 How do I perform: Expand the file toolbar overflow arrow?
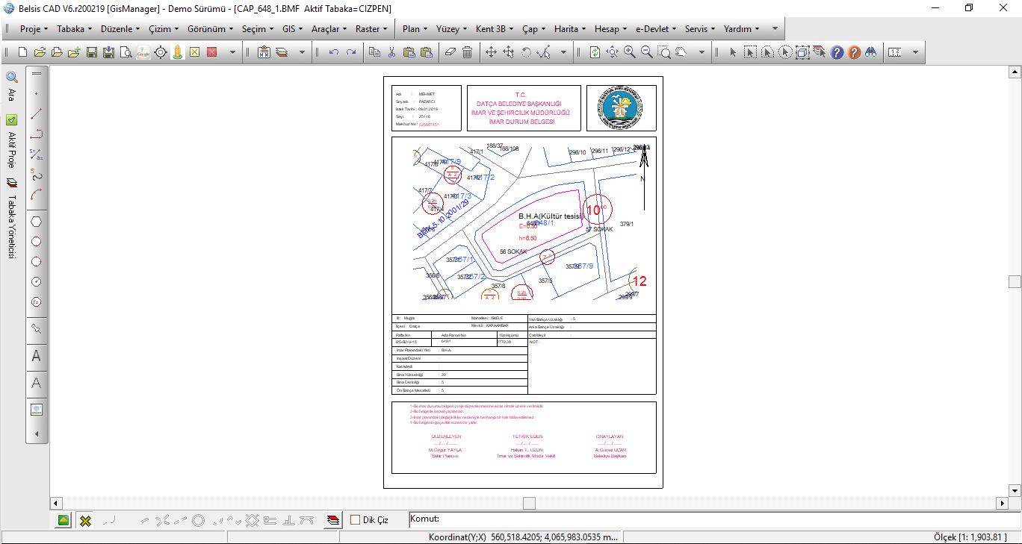click(232, 52)
